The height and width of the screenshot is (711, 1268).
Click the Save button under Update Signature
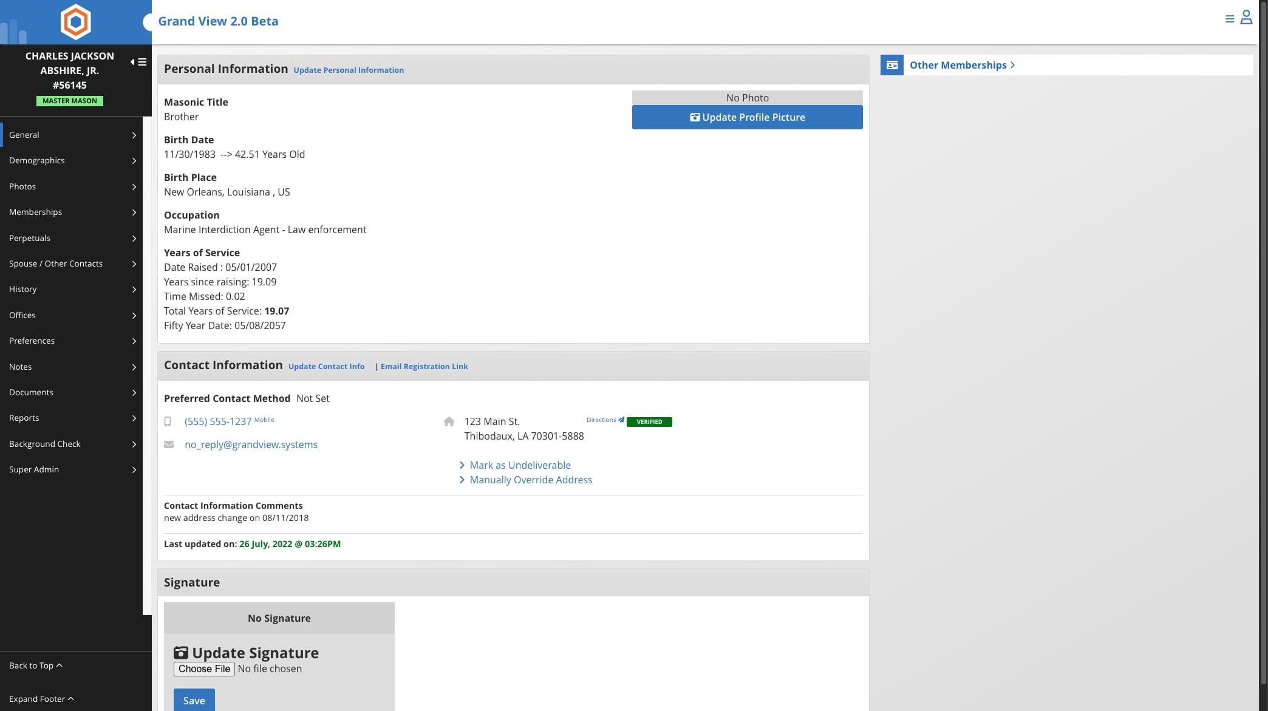pyautogui.click(x=194, y=700)
